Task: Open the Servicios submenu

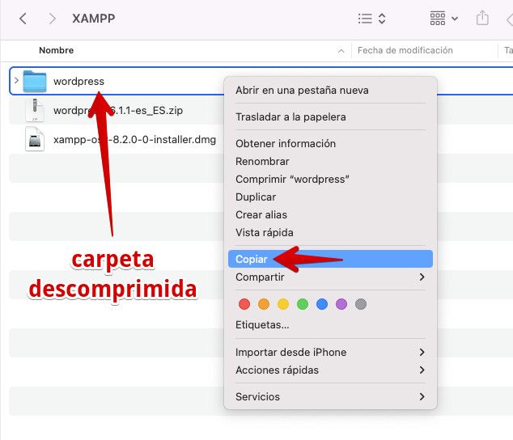Action: tap(330, 396)
